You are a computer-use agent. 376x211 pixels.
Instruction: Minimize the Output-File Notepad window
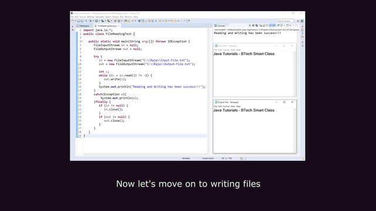tap(276, 102)
